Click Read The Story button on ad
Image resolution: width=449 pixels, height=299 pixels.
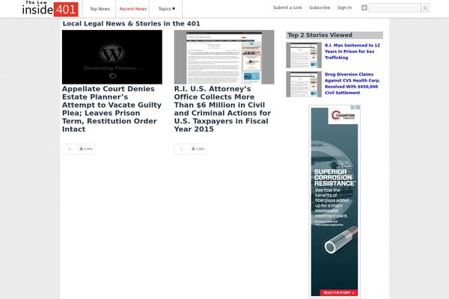[338, 293]
